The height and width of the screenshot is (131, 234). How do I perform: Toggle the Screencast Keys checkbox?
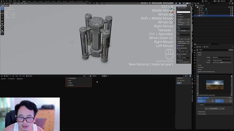(x=178, y=8)
